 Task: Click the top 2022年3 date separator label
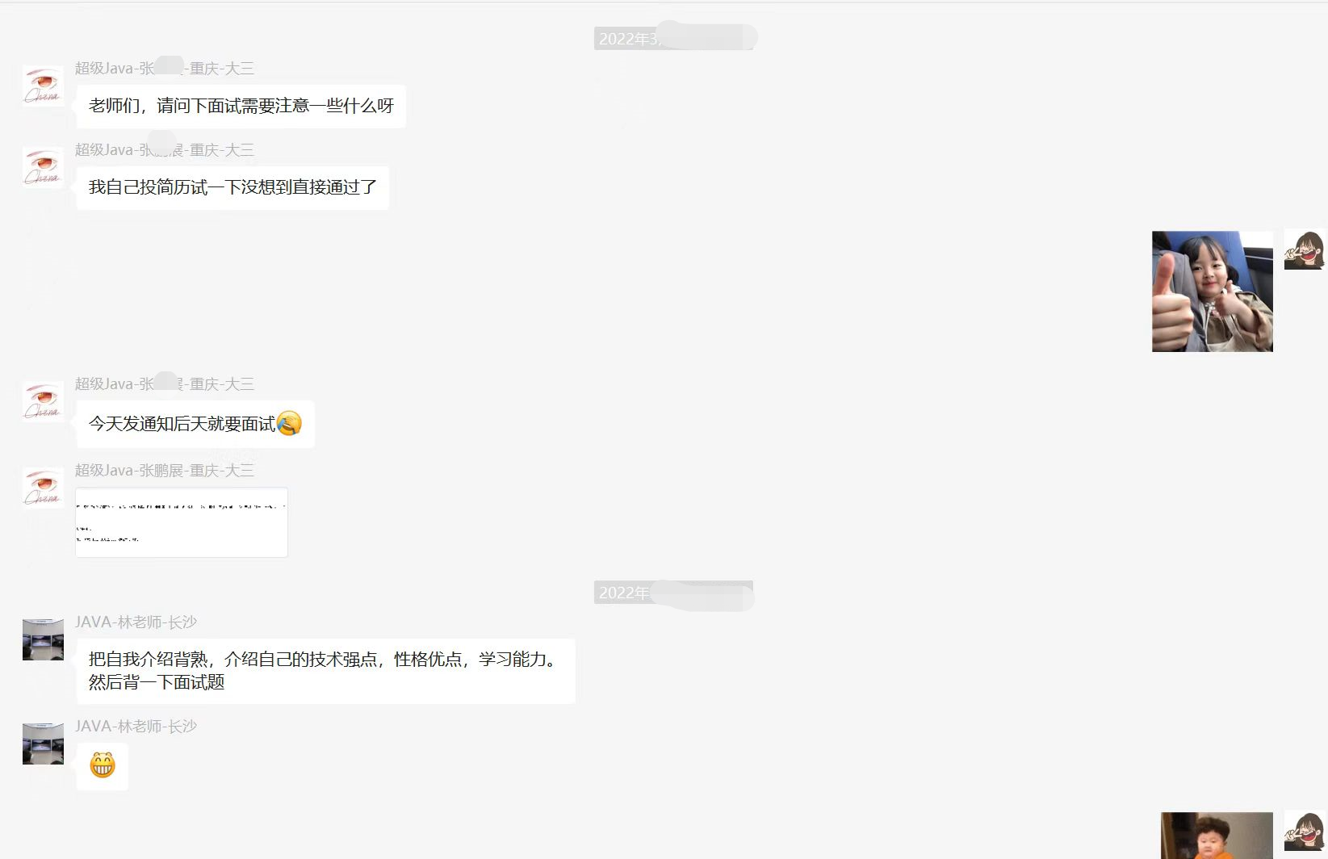[674, 38]
